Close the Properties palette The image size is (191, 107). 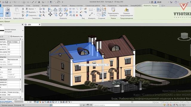22,24
